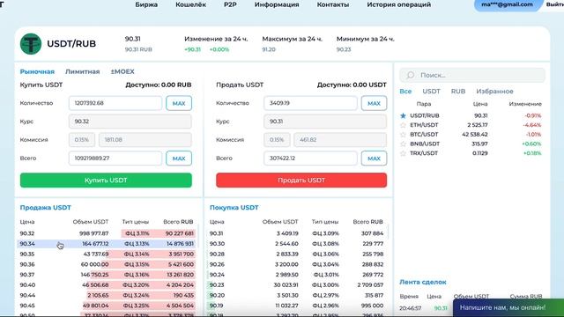Click the sell commission amount 461.82 field

click(340, 140)
